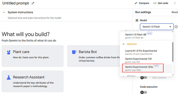The height and width of the screenshot is (94, 178).
Task: Click the Compare arrows icon
Action: click(136, 3)
